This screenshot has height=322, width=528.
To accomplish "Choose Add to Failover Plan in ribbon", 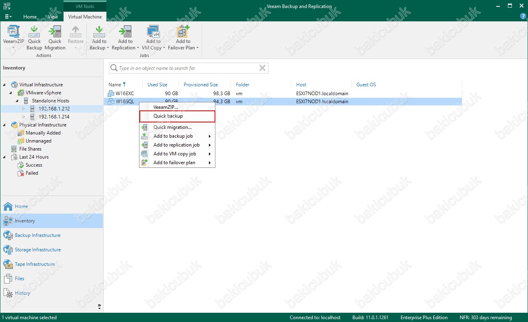I will tap(183, 37).
